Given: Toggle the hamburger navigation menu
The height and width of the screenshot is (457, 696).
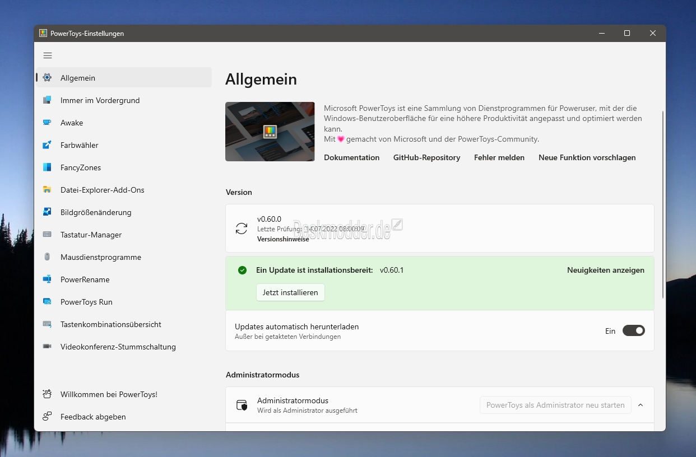Looking at the screenshot, I should pos(48,55).
